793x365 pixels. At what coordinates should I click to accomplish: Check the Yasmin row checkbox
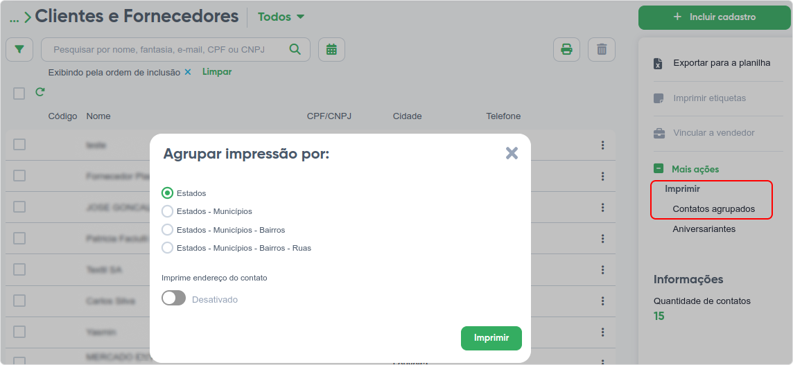pyautogui.click(x=19, y=332)
